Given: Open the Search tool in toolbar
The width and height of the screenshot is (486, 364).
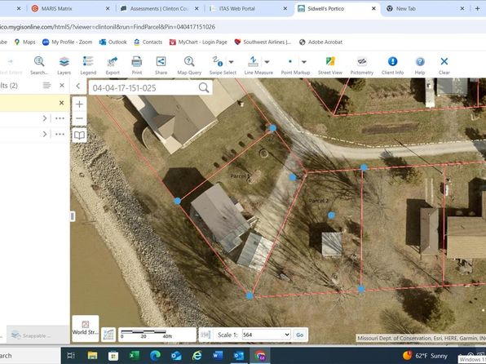Looking at the screenshot, I should 39,65.
